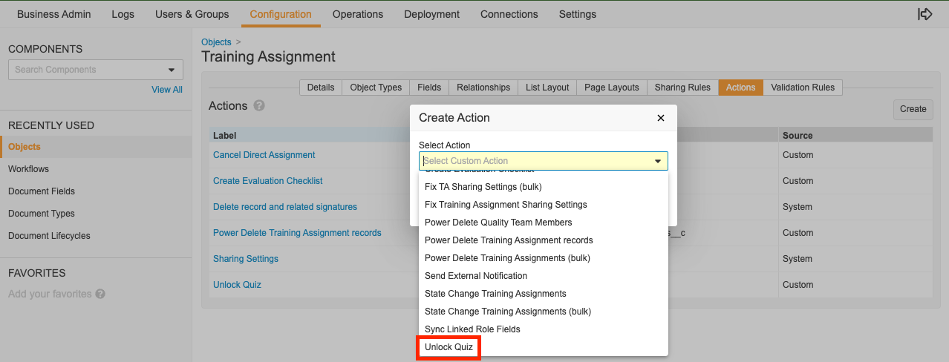The width and height of the screenshot is (949, 362).
Task: Switch to the Fields tab
Action: tap(429, 88)
